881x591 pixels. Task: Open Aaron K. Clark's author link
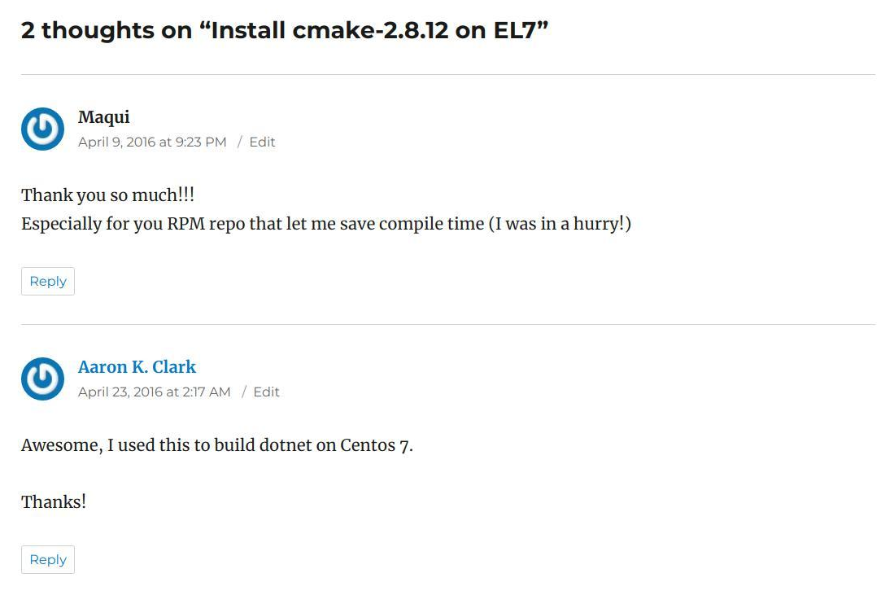[x=137, y=366]
